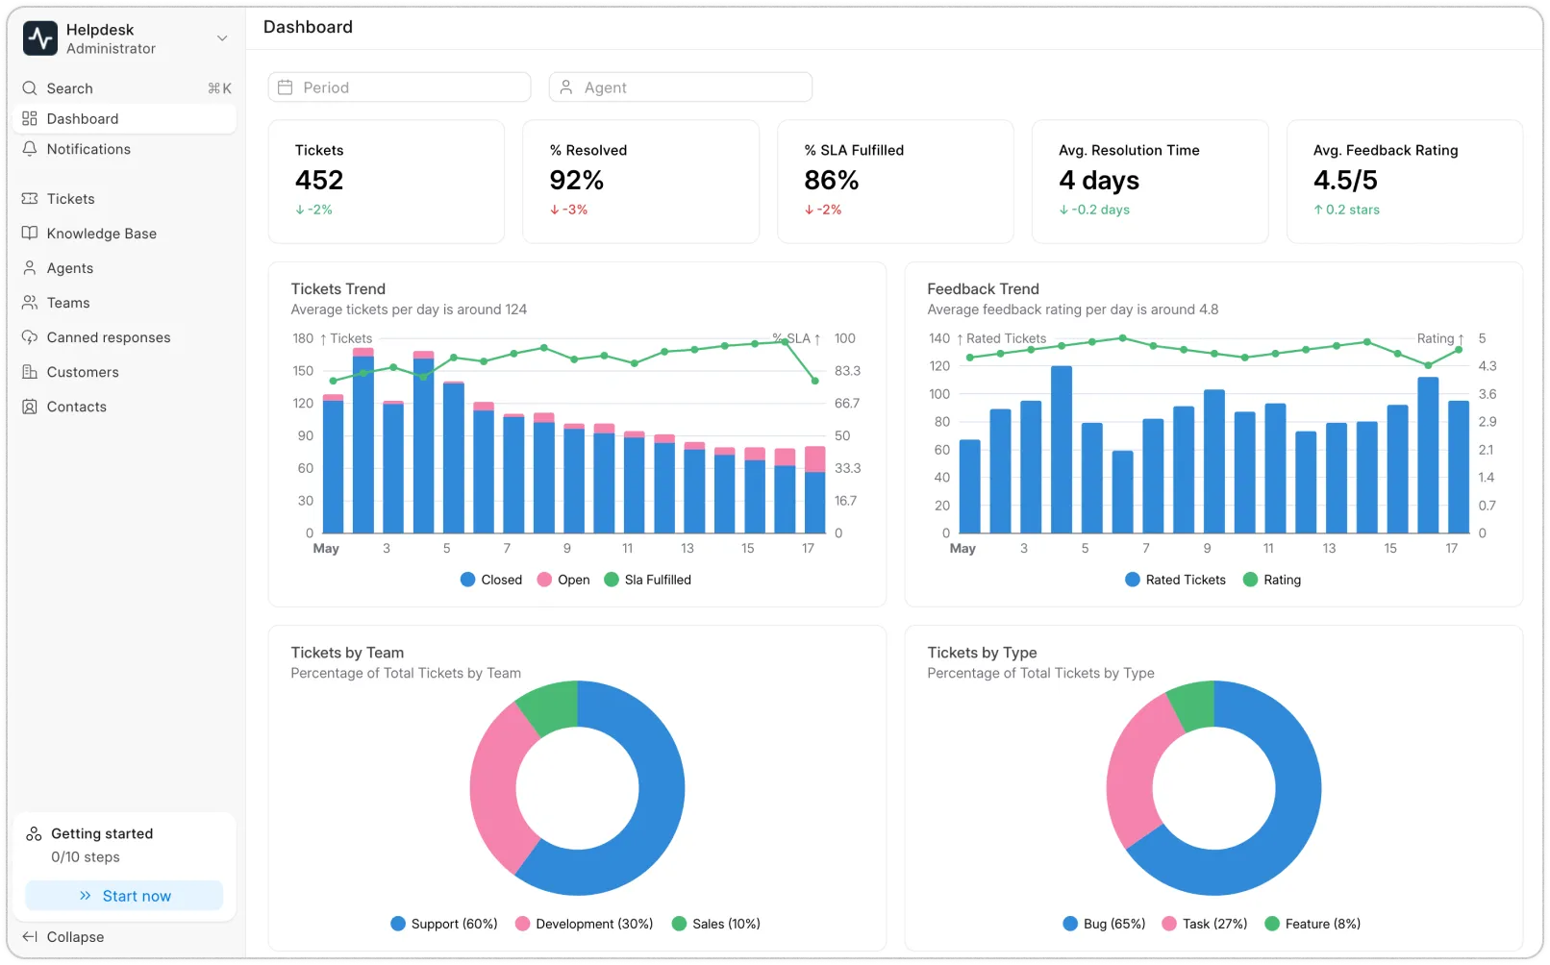Open the Agent filter dropdown

680,87
